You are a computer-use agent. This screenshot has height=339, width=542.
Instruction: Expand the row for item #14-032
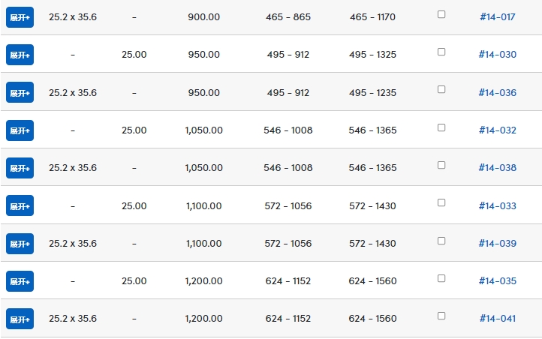[x=20, y=130]
